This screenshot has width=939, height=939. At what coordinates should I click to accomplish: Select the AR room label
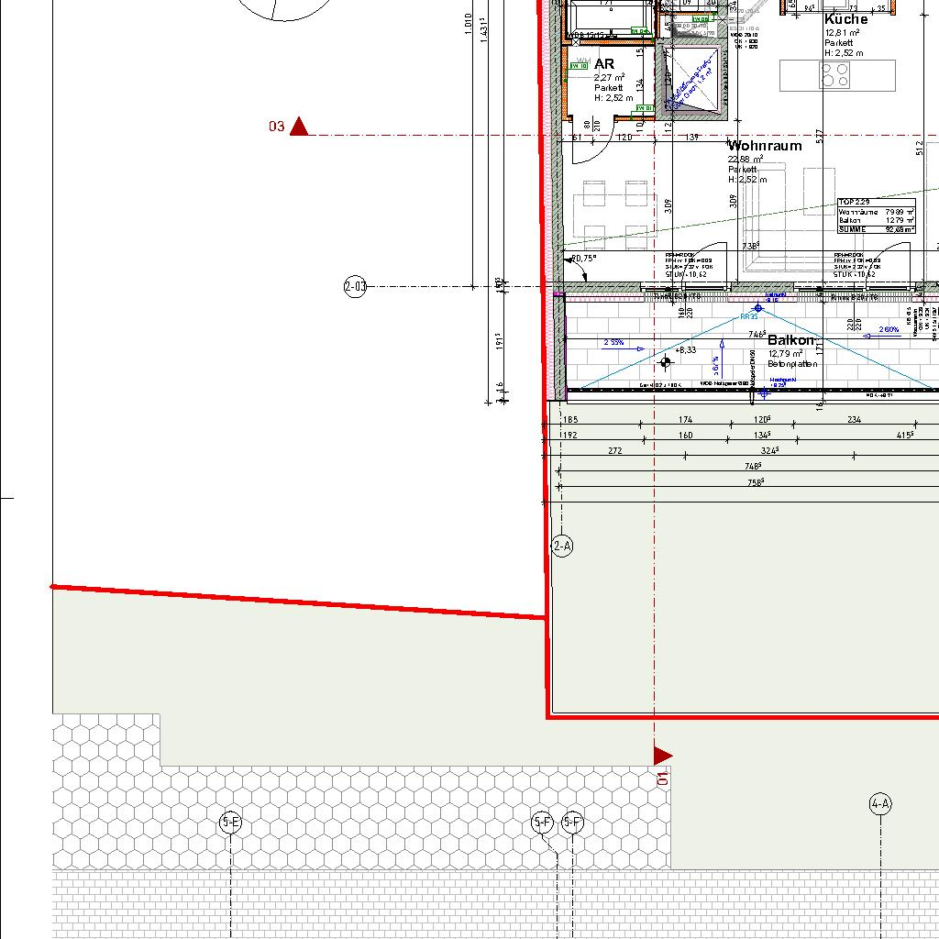[x=604, y=64]
